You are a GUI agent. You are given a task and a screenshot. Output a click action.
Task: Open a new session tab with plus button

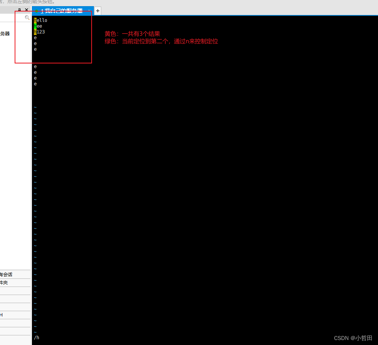98,11
